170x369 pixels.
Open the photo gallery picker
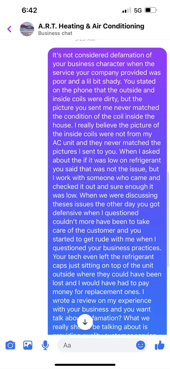(28, 345)
